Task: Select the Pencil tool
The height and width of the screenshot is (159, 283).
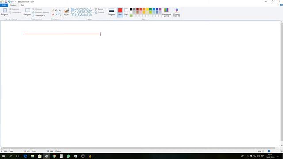Action: (53, 11)
